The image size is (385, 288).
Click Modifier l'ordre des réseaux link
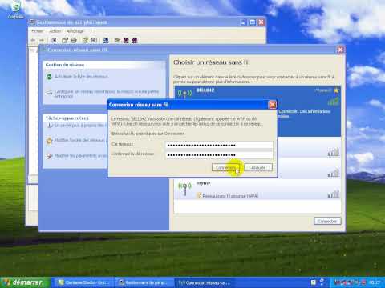point(79,140)
